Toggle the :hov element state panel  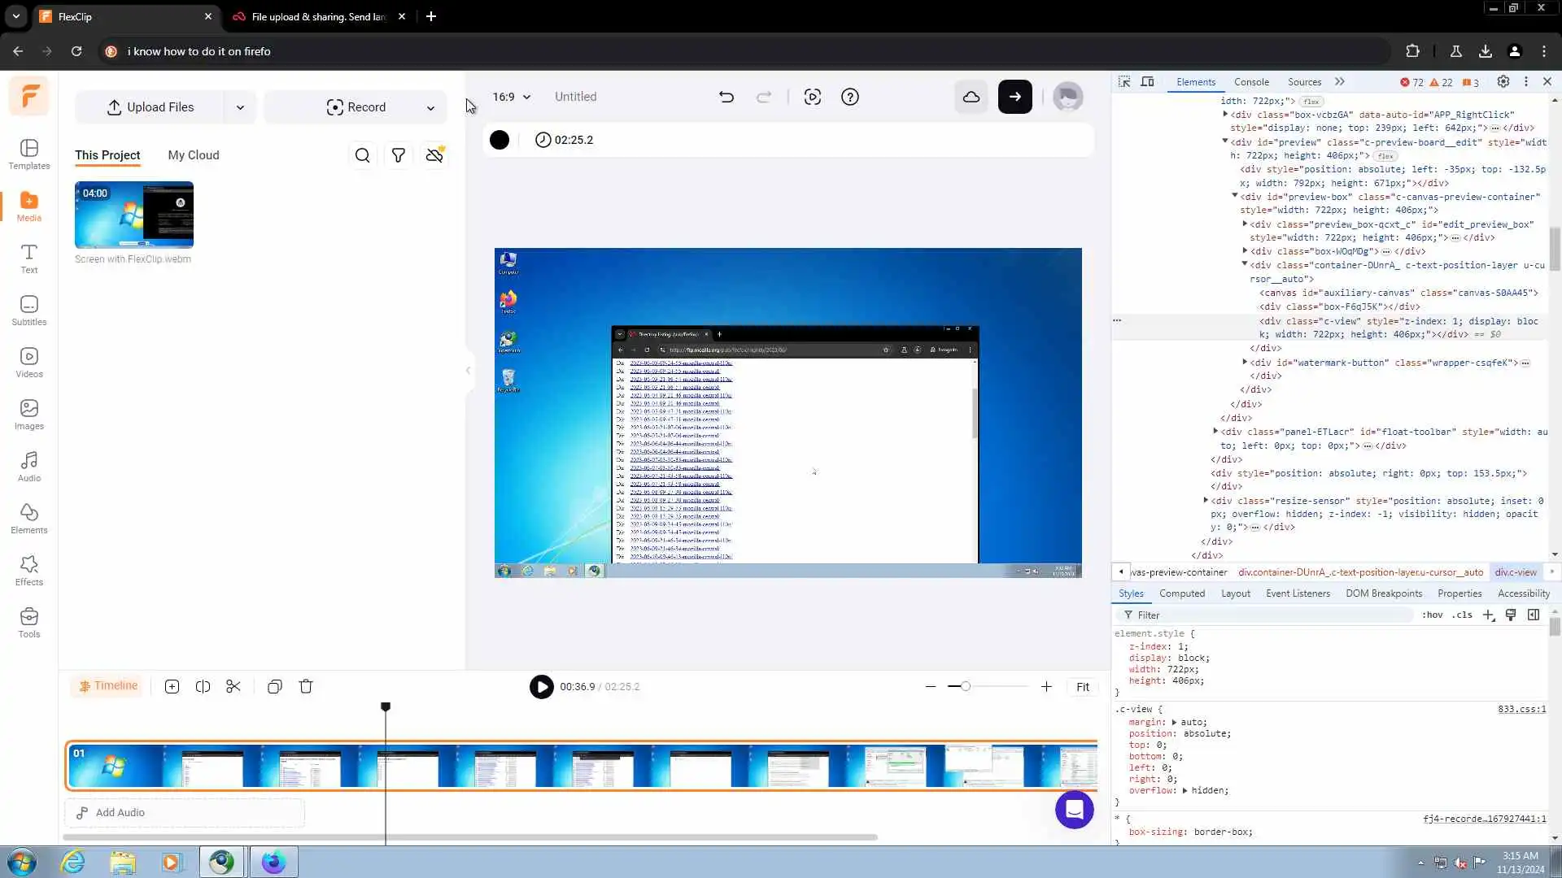tap(1432, 615)
